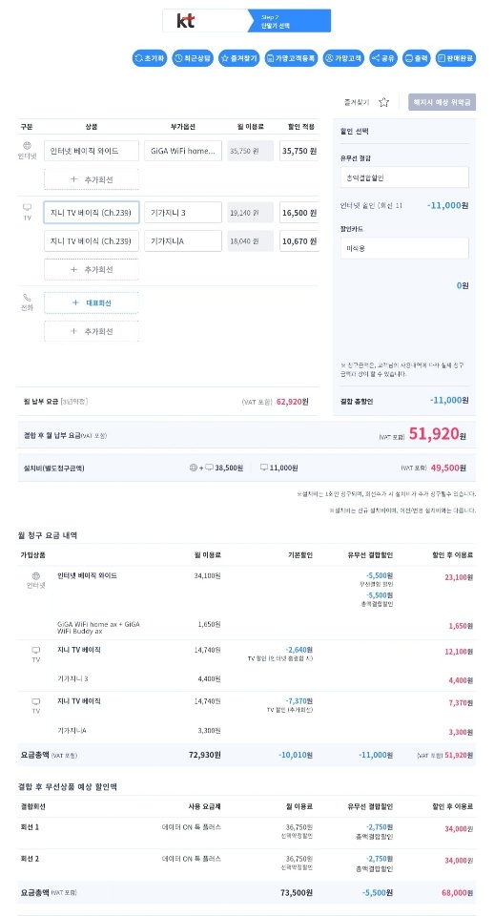Open the 인터넷 베이직 와이드 product selector

click(92, 151)
